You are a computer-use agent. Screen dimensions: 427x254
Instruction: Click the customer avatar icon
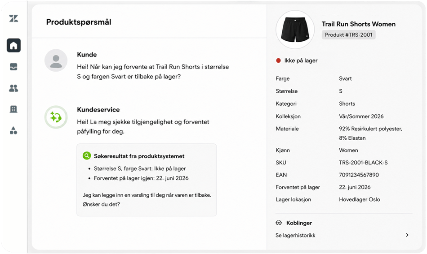(x=56, y=60)
